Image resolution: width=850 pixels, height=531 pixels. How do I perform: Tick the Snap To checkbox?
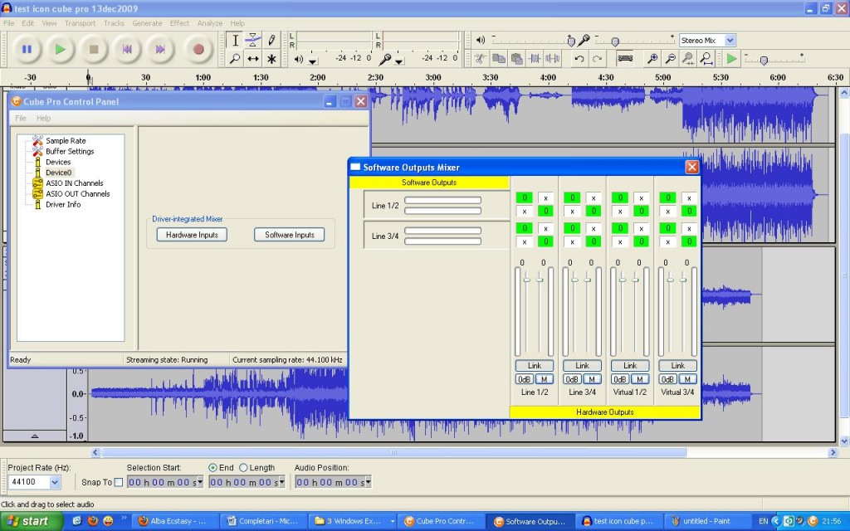[x=118, y=482]
